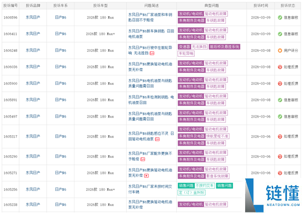302x213 pixels.
Task: Click 投诉时间 column header
Action: tap(261, 6)
